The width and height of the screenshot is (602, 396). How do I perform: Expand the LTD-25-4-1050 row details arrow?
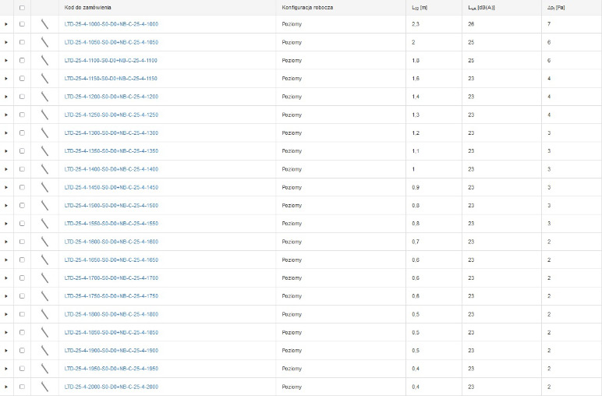[6, 42]
